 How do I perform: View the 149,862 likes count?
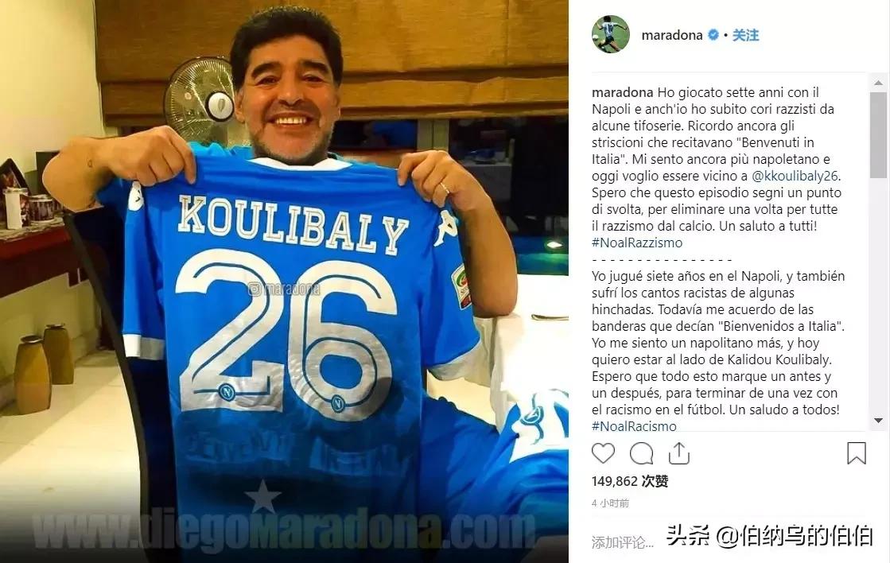(x=629, y=481)
